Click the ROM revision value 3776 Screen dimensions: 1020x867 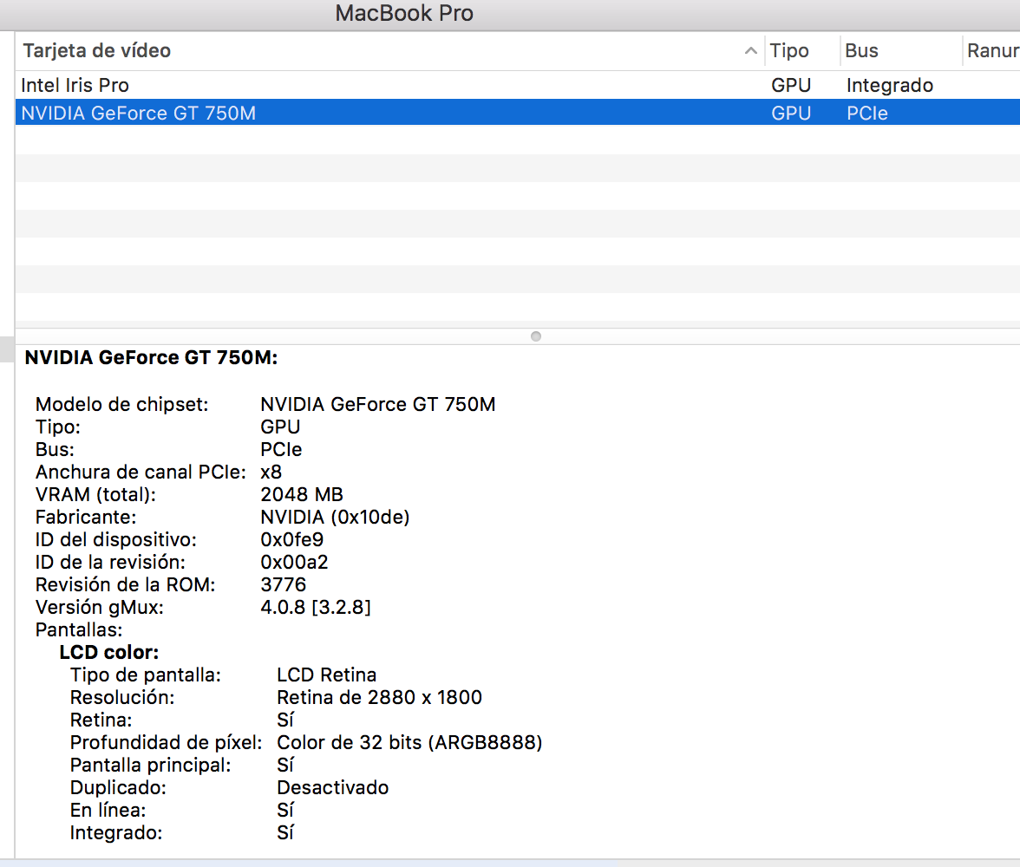[283, 584]
